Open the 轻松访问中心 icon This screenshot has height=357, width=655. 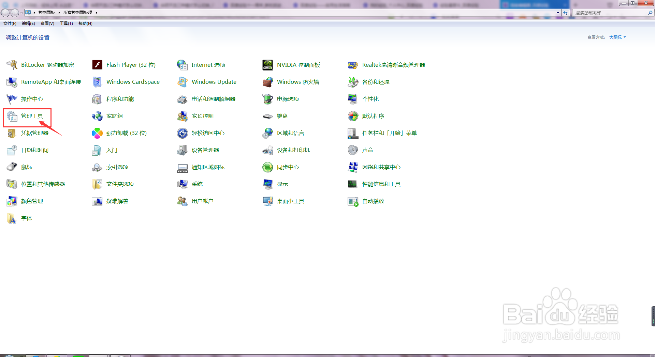183,133
